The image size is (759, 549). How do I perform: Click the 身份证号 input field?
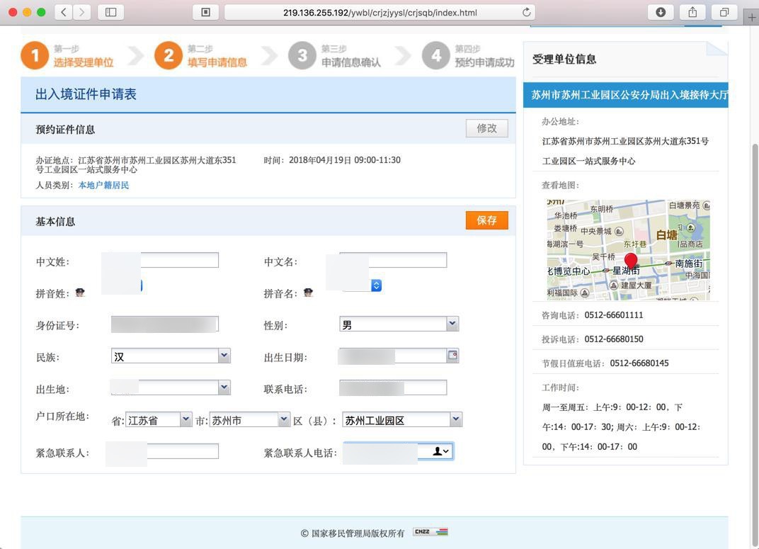coord(164,324)
